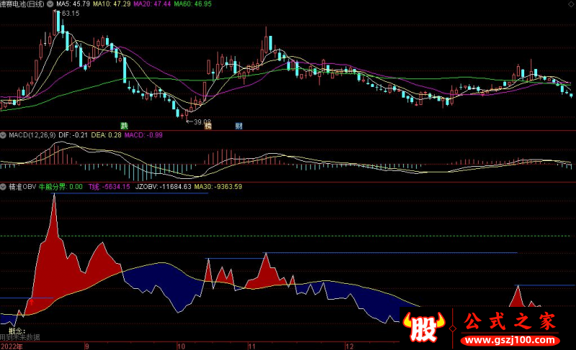Click the 39.08 low price marker

[200, 121]
